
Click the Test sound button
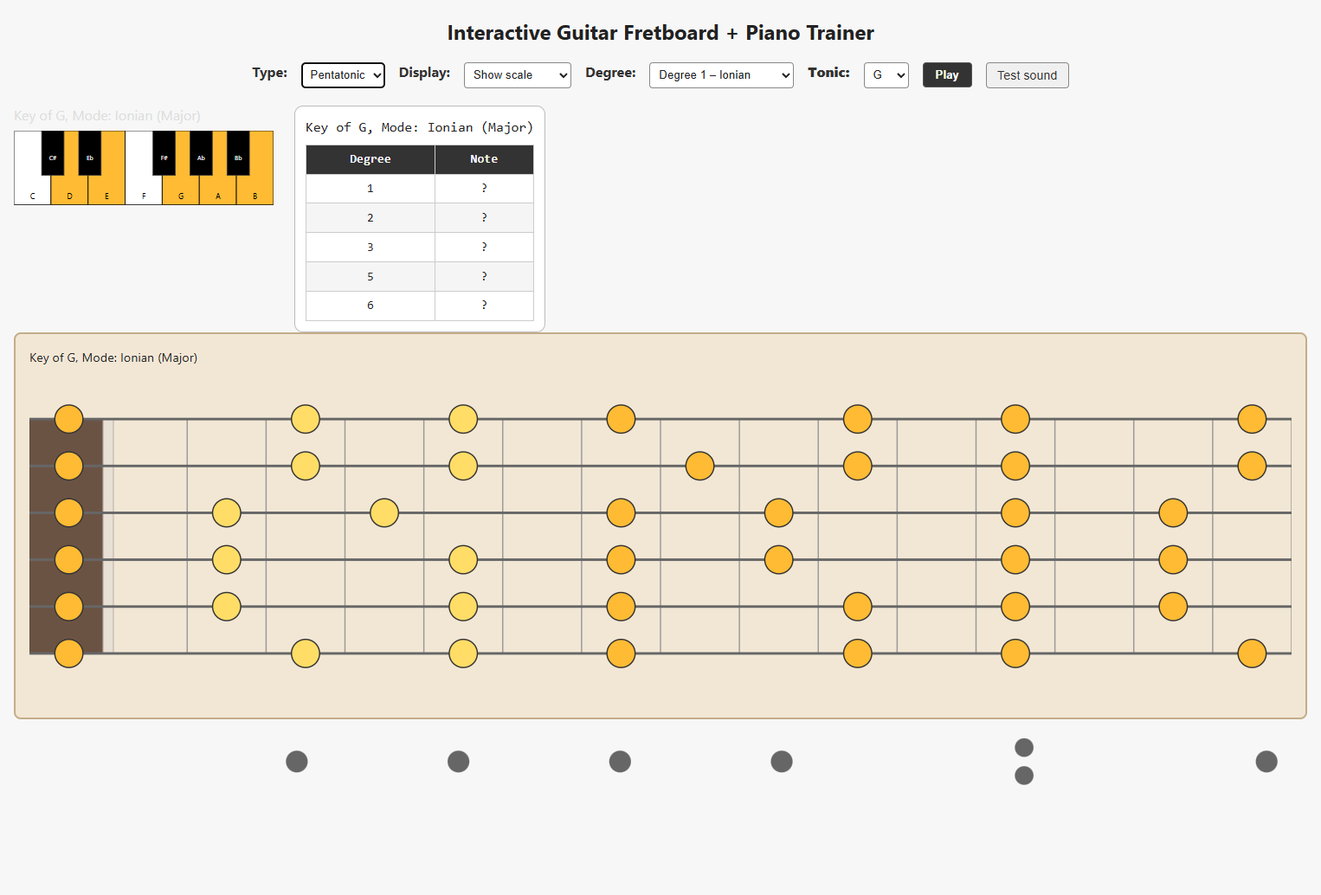pos(1028,75)
